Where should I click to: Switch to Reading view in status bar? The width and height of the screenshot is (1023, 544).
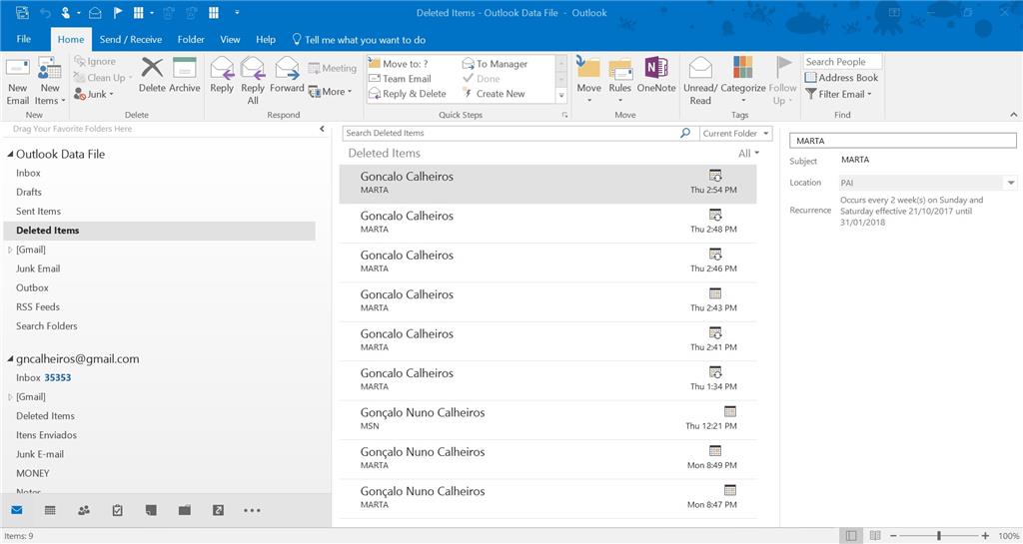point(875,536)
